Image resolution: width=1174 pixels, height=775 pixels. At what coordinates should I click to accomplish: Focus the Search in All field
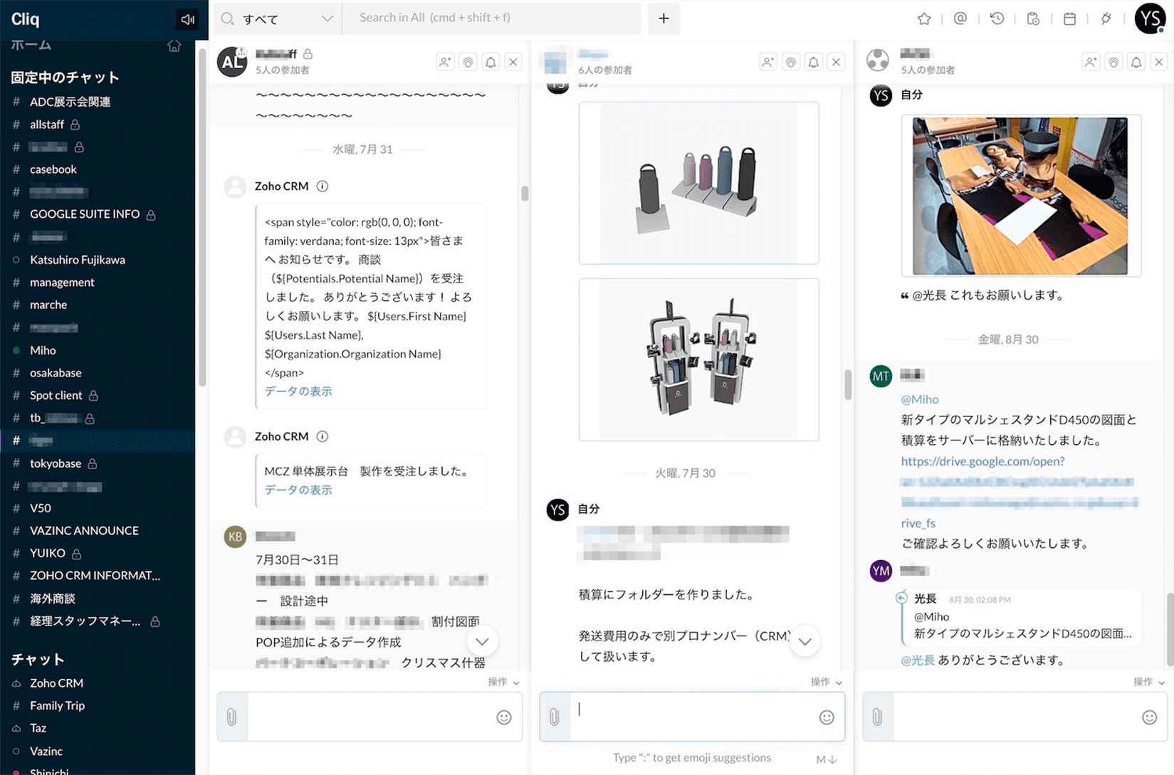coord(491,19)
